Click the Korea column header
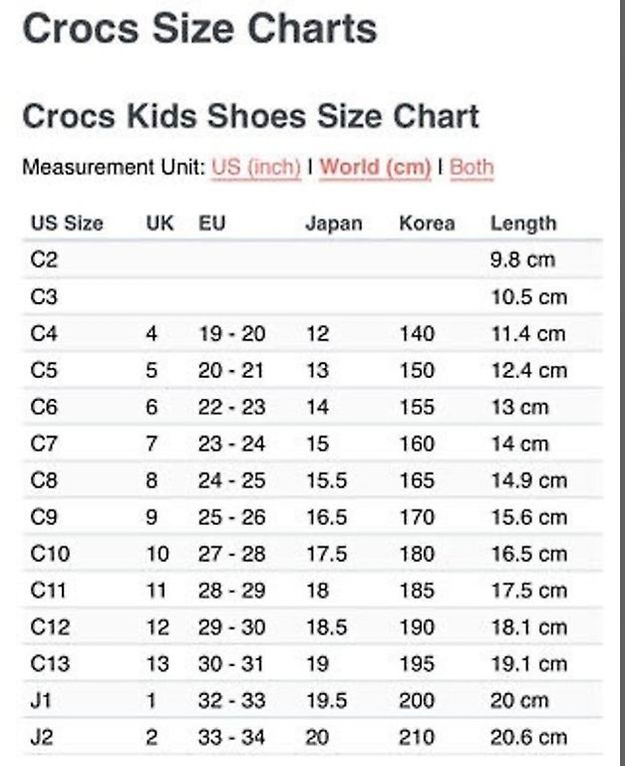This screenshot has height=766, width=625. click(x=428, y=223)
